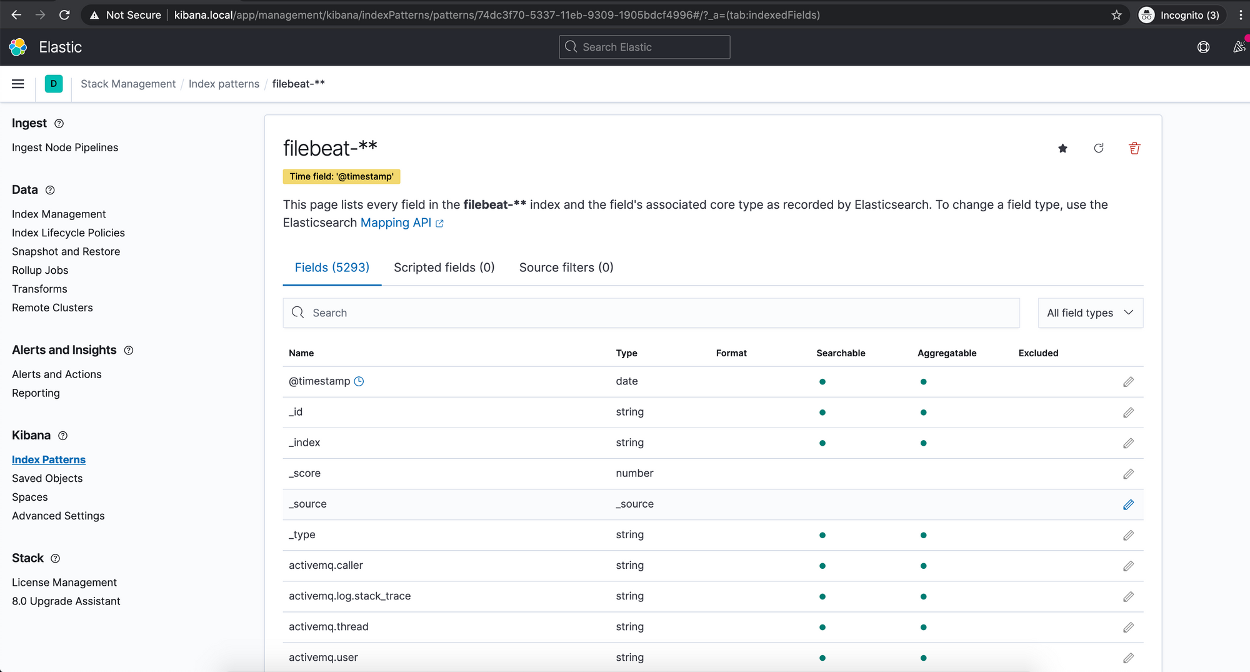Edit the activemq.caller field pencil
Screen dimensions: 1250x672
(x=1128, y=566)
